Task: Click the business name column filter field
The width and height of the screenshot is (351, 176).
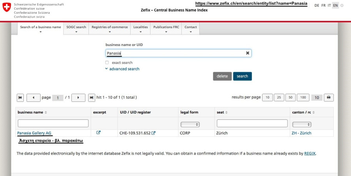Action: click(x=53, y=123)
